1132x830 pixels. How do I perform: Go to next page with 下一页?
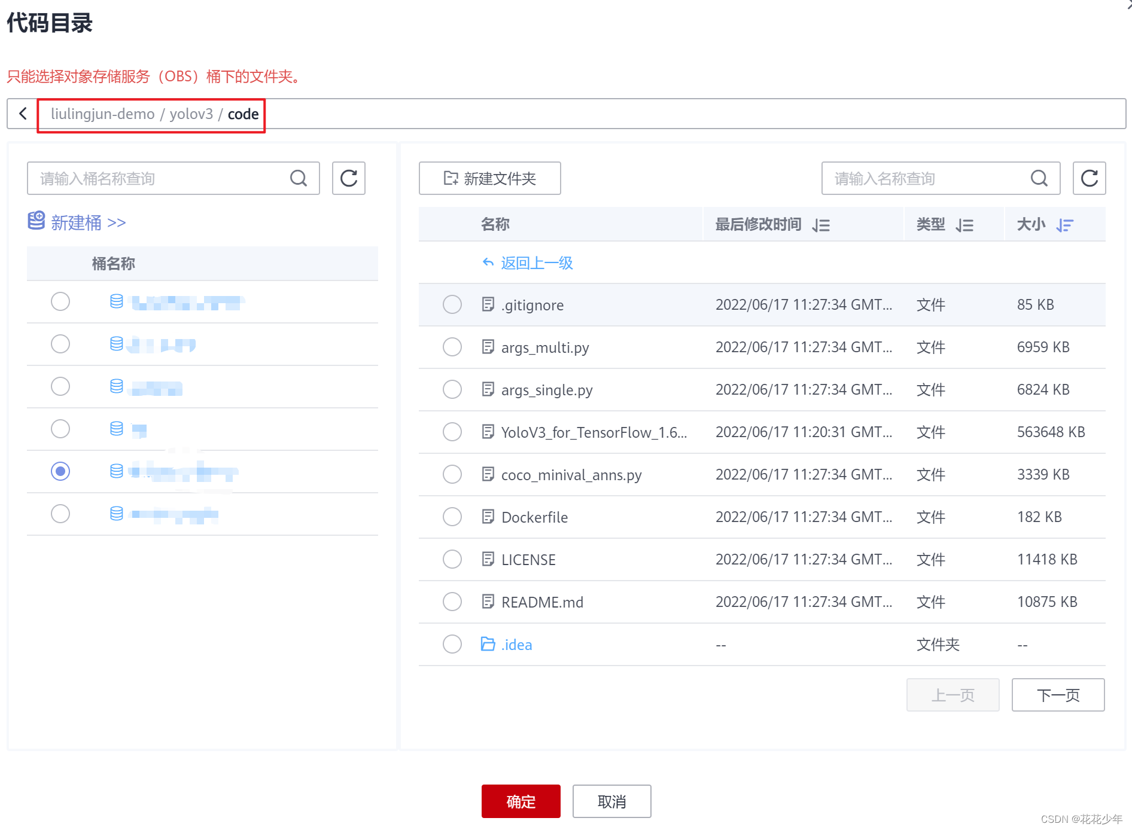[1058, 695]
